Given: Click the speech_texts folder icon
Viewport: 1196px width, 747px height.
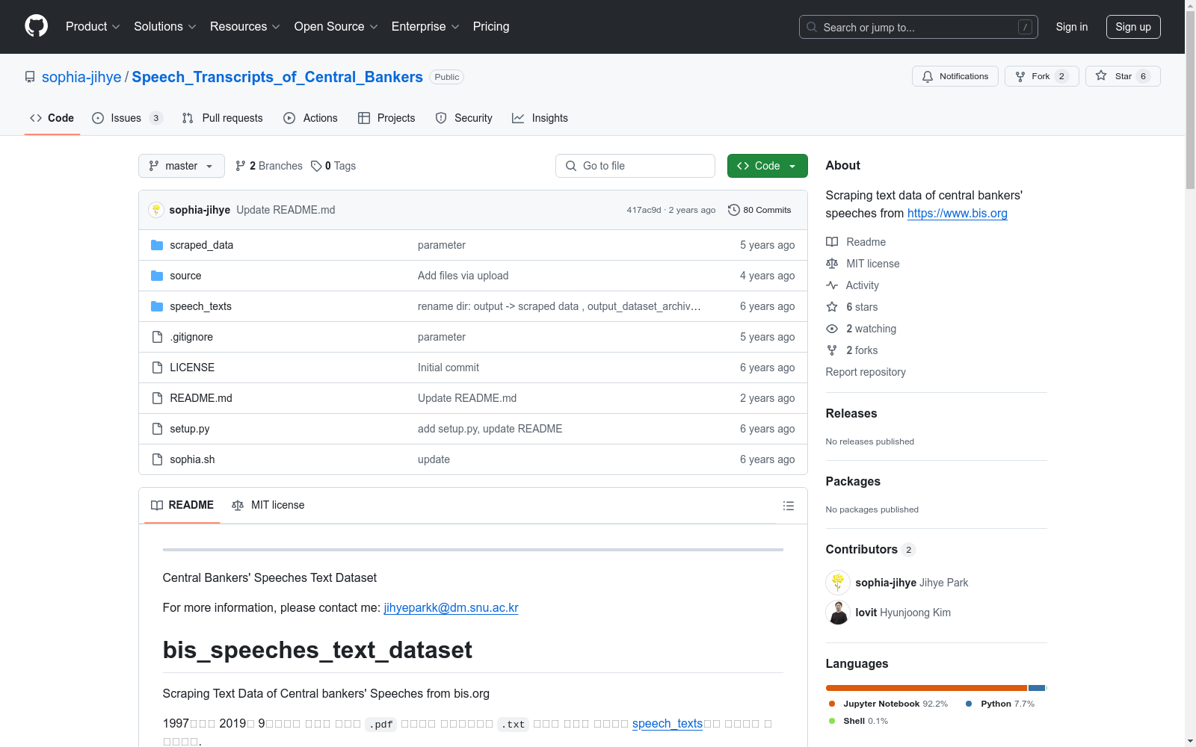Looking at the screenshot, I should pyautogui.click(x=157, y=306).
